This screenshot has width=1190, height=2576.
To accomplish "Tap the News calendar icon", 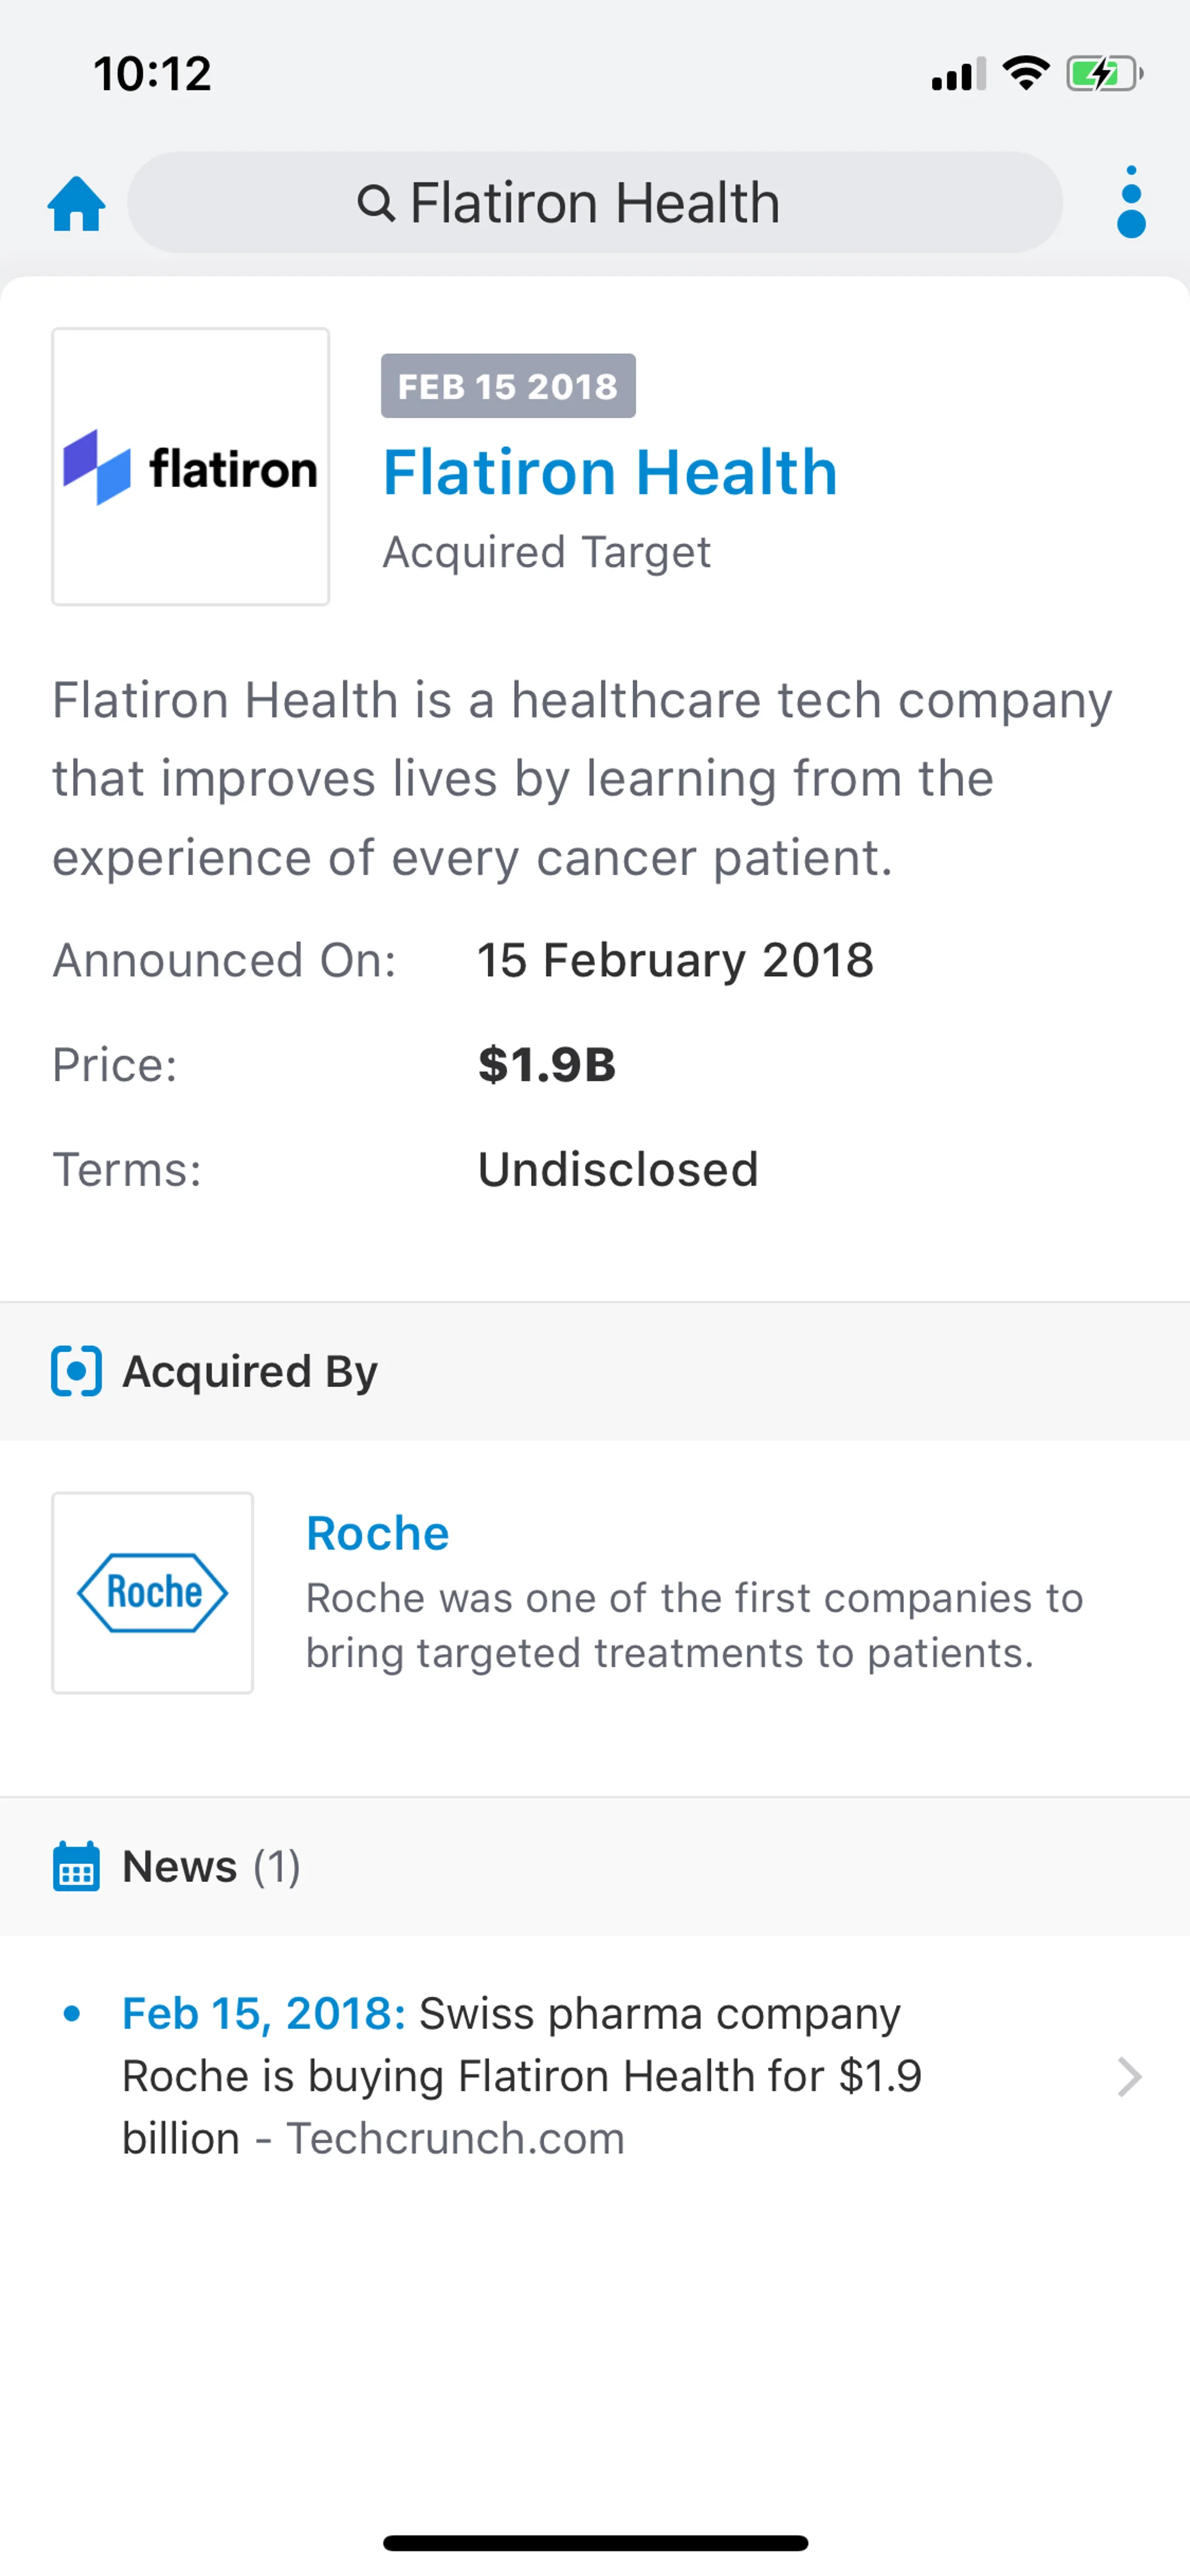I will pos(76,1866).
